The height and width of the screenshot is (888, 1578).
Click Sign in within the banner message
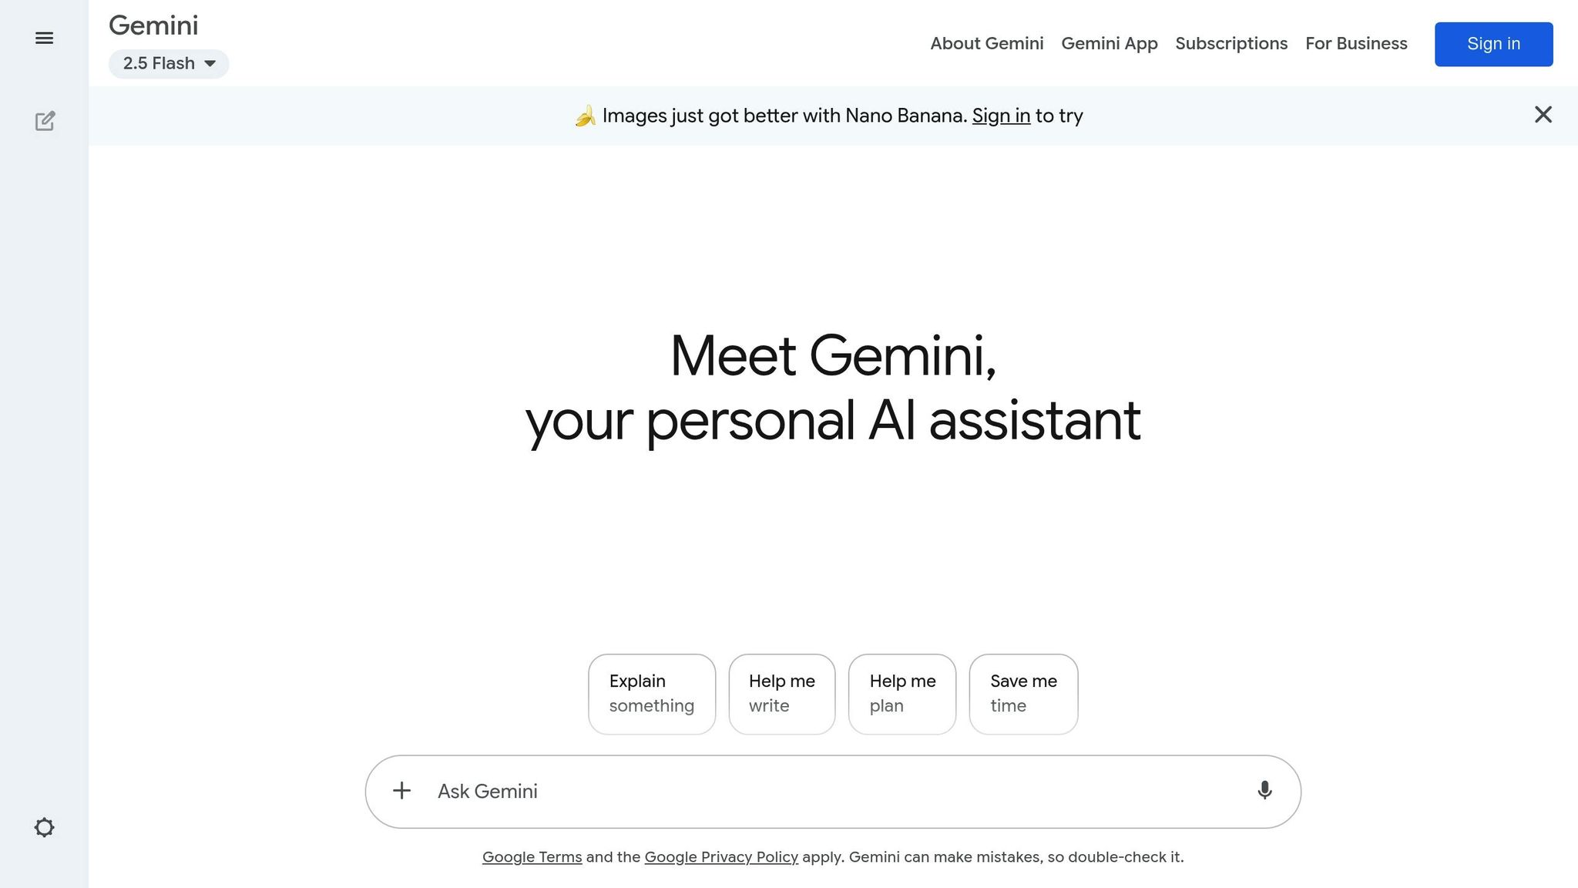click(1001, 116)
